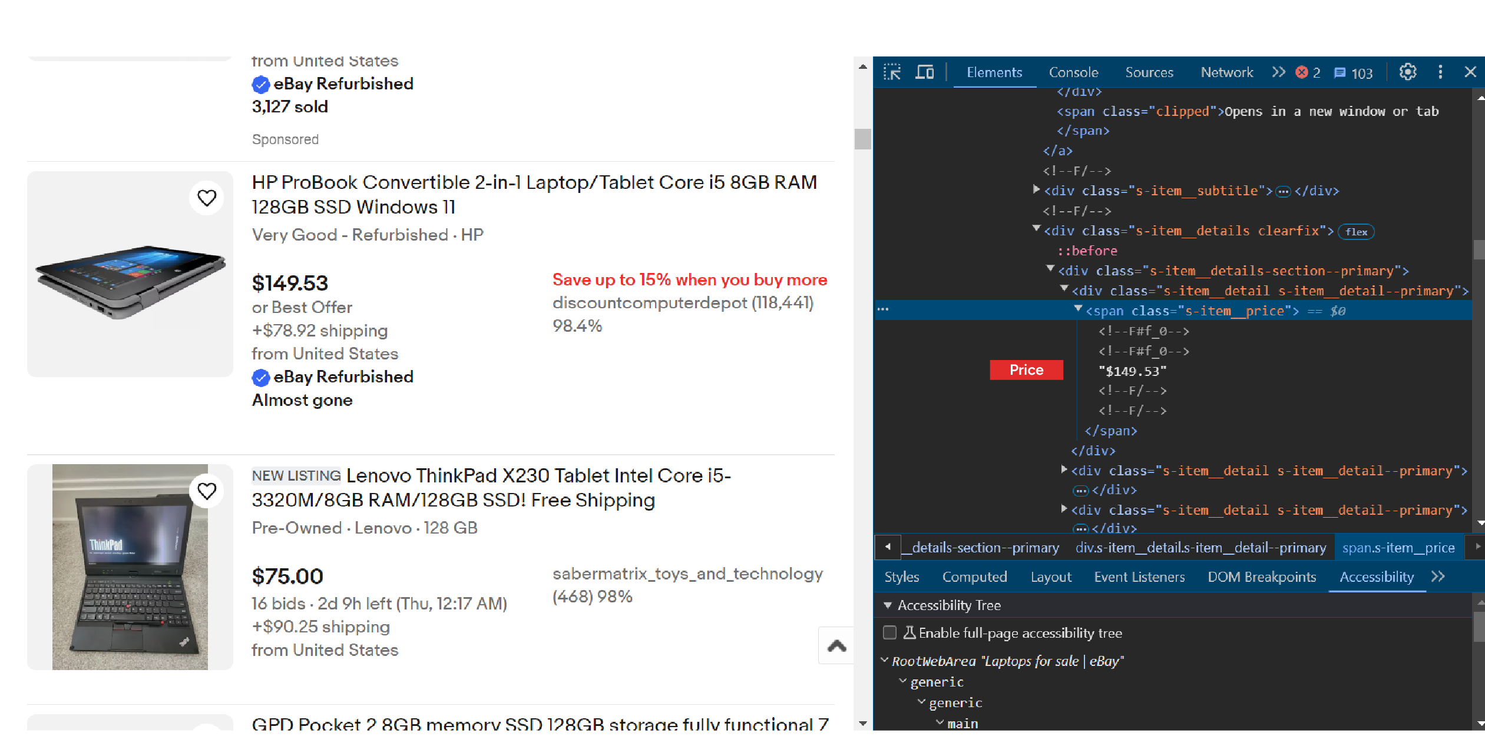Activate the inspect element picker icon

[x=892, y=72]
